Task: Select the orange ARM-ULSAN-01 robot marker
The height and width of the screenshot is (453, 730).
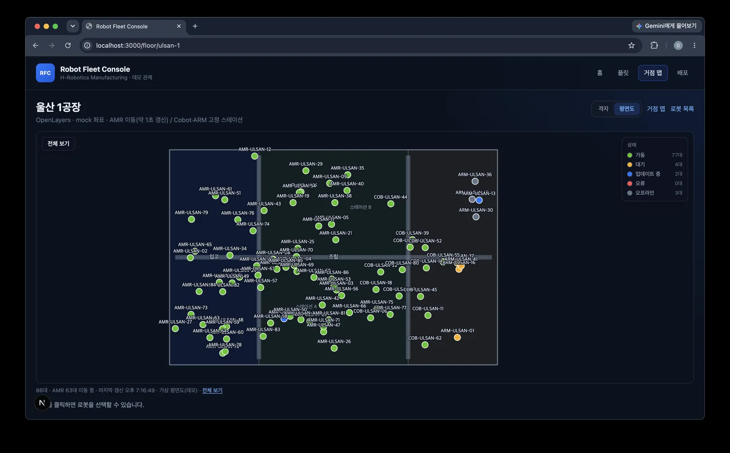Action: tap(457, 338)
